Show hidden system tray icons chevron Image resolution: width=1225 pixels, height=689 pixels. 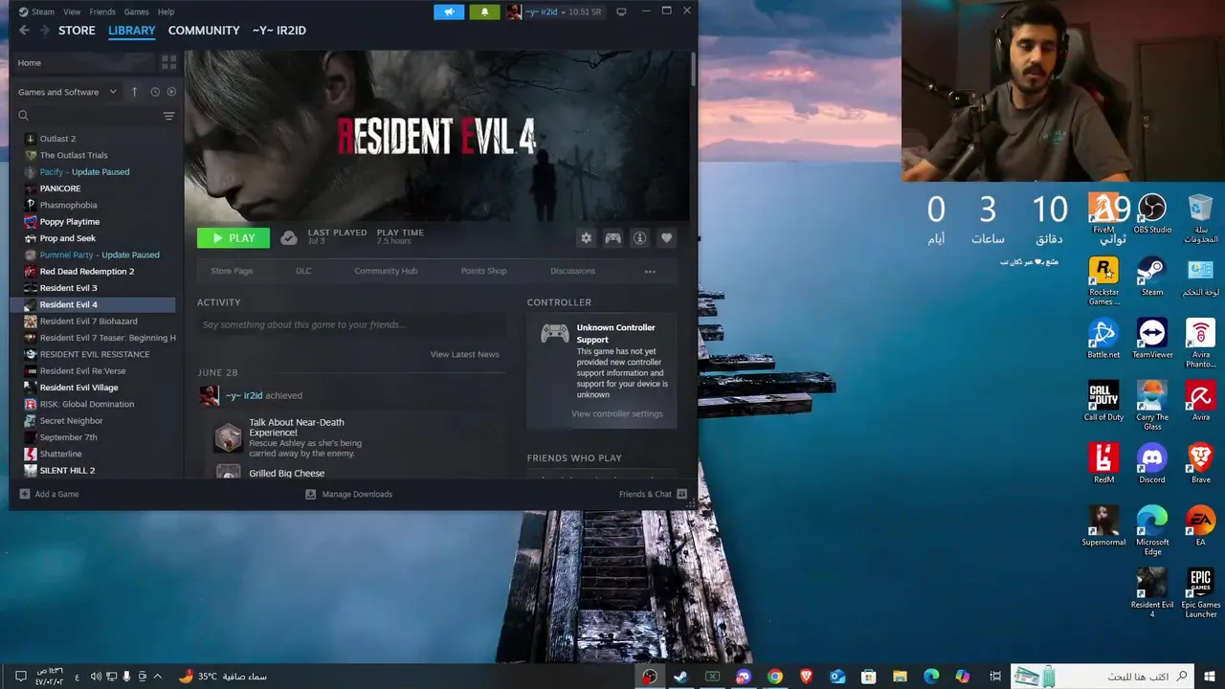click(x=157, y=677)
